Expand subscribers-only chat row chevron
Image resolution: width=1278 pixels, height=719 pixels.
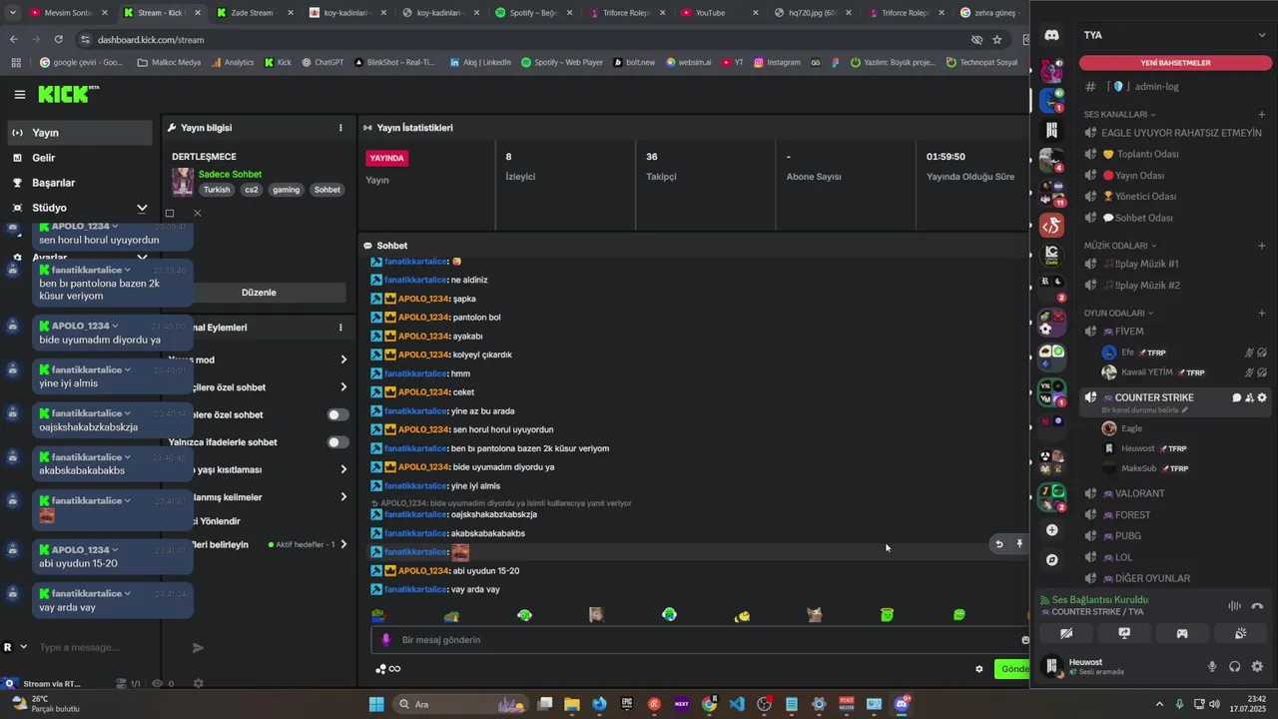(343, 387)
